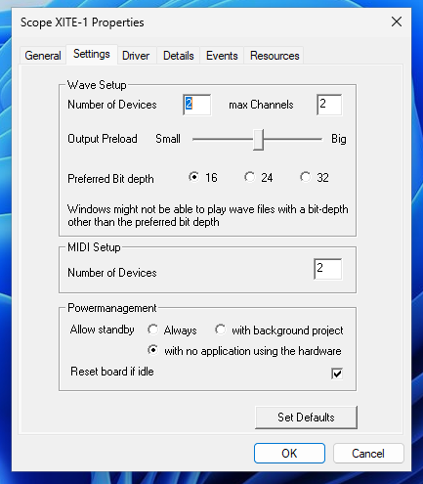Select 24 bit depth option
This screenshot has width=423, height=484.
tap(250, 177)
